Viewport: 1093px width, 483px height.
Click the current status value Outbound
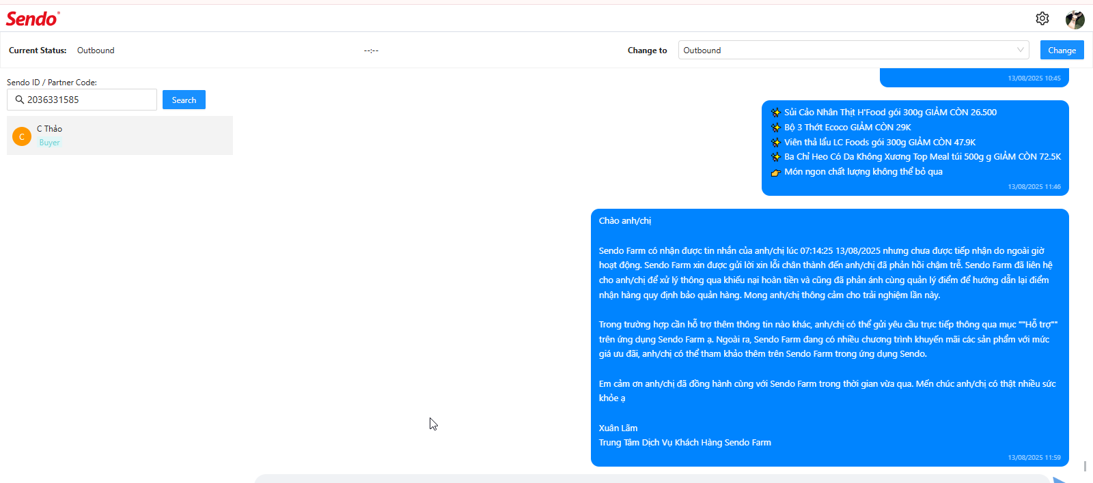coord(96,50)
